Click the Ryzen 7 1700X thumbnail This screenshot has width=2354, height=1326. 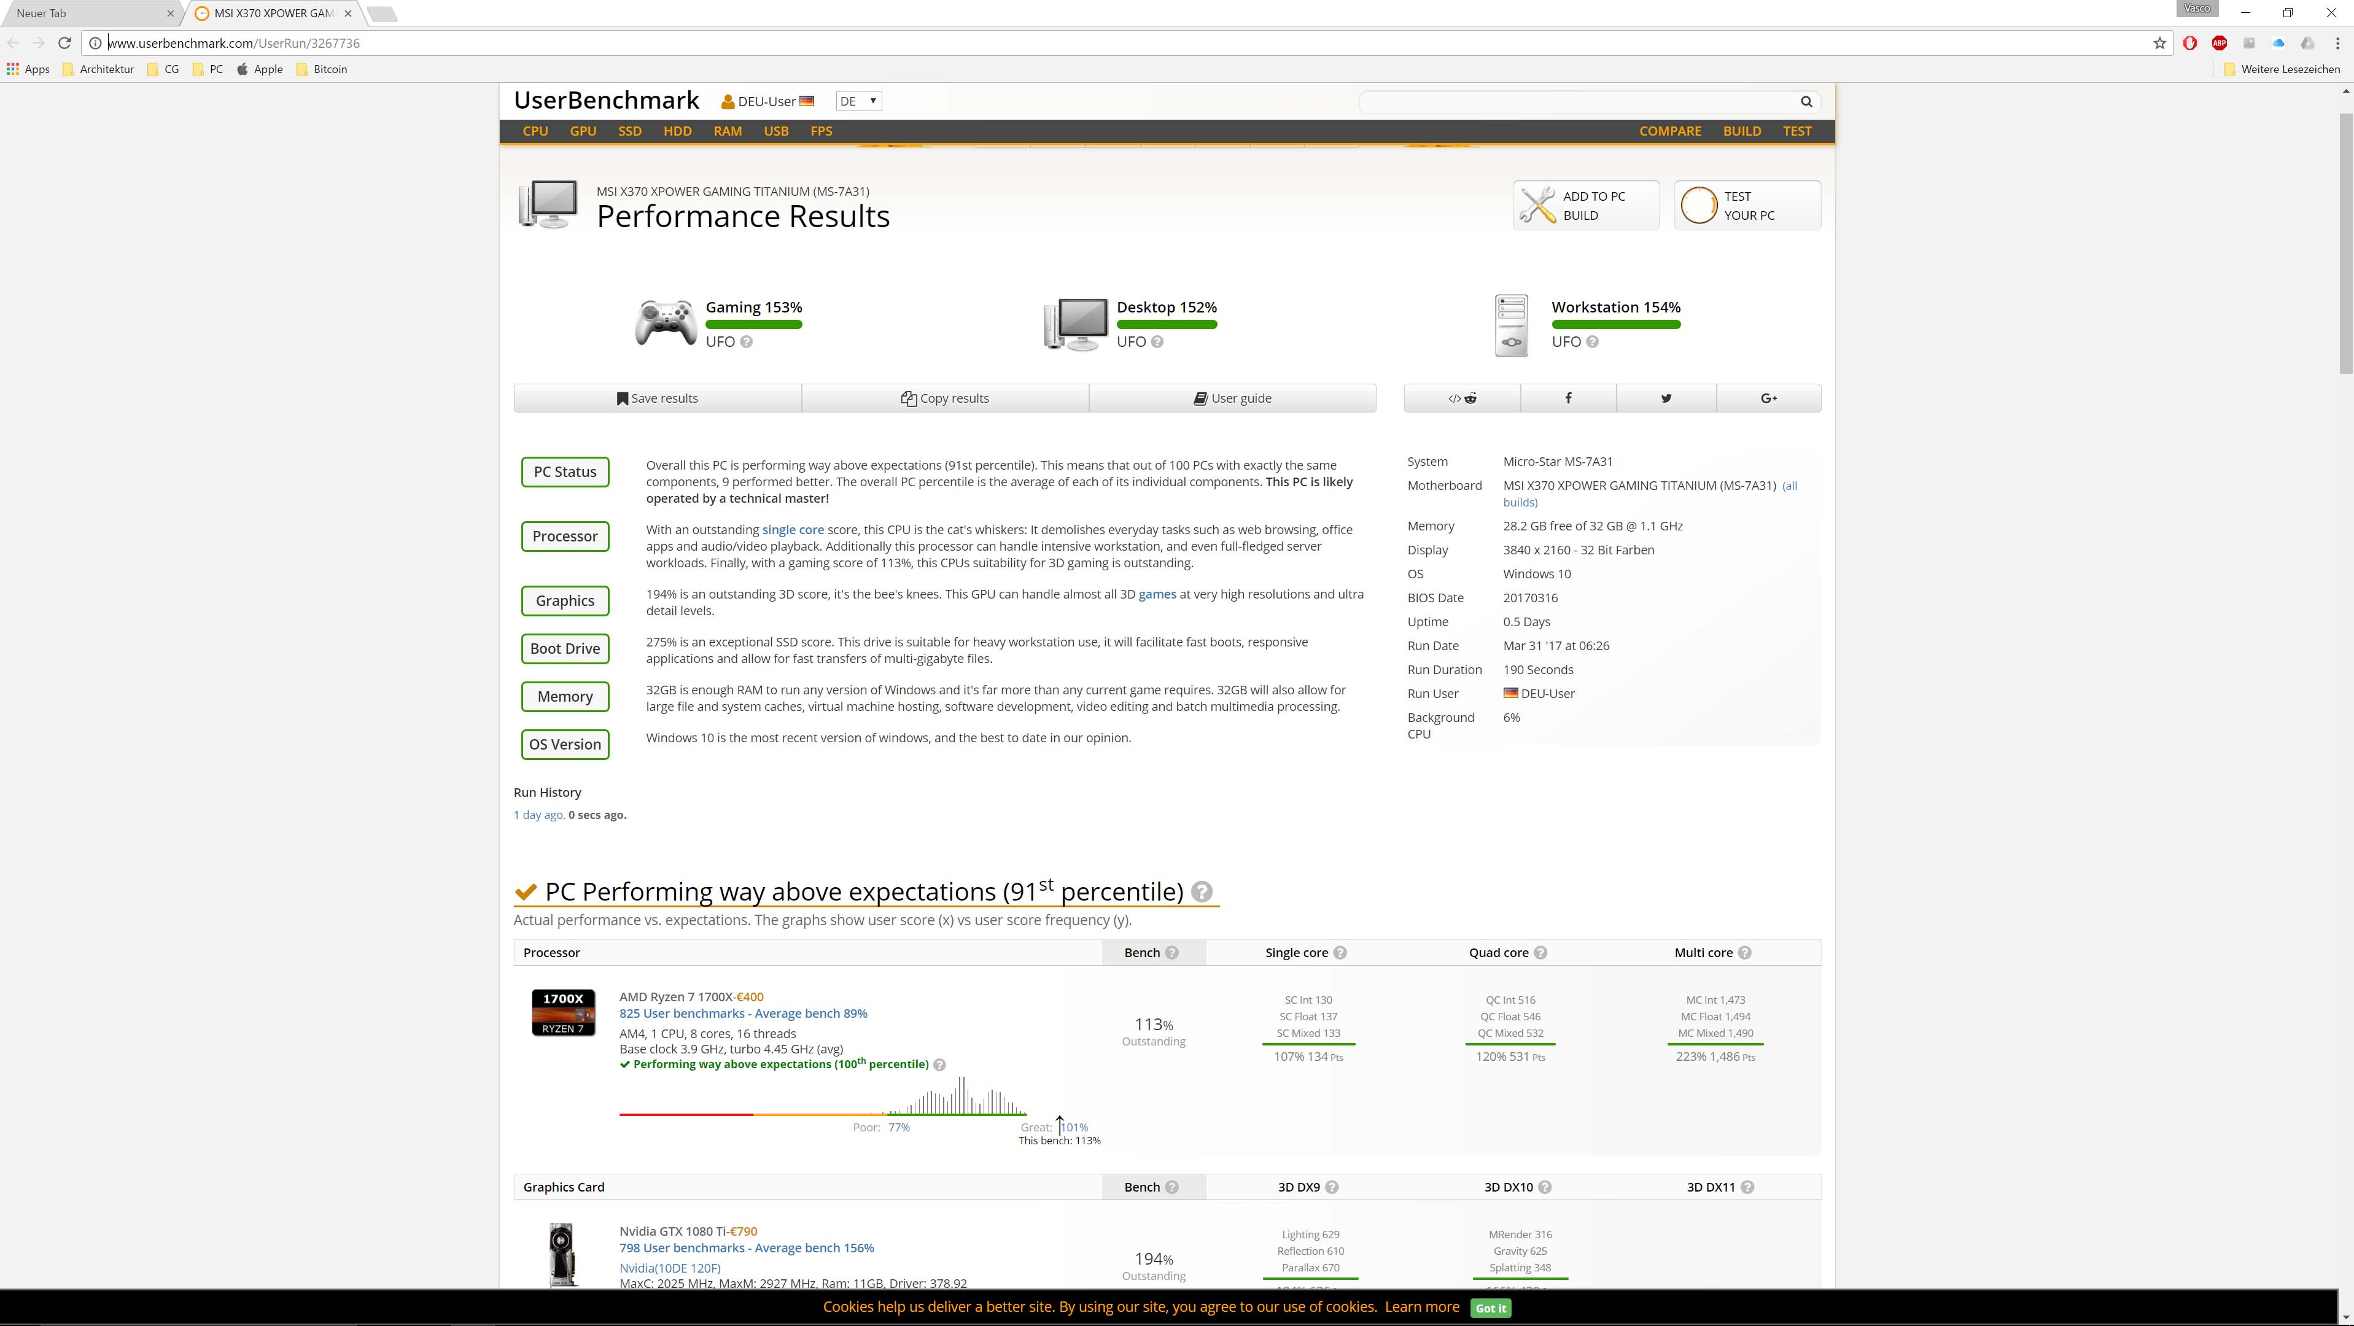point(563,1012)
